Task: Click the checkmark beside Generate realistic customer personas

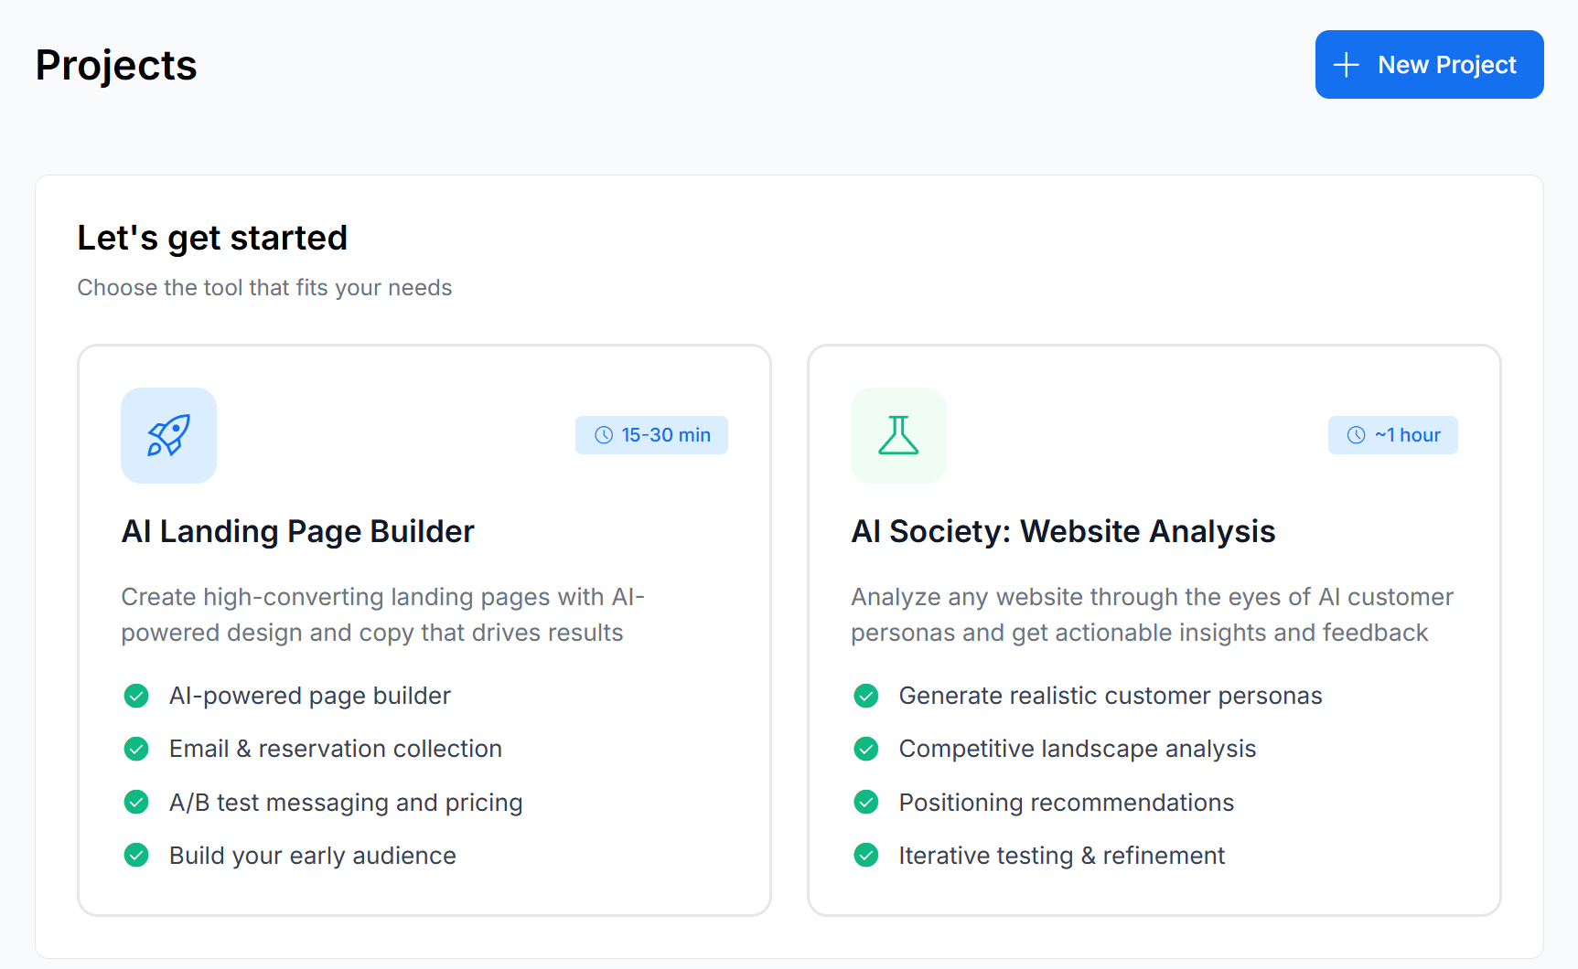Action: pos(865,696)
